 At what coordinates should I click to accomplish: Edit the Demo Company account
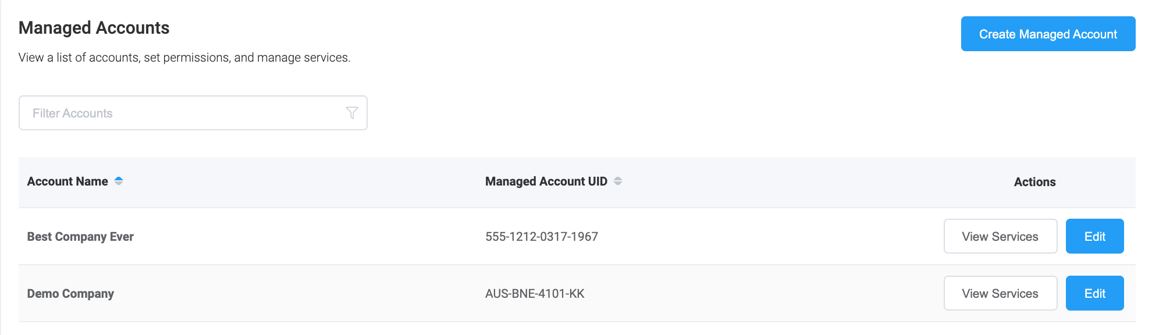pos(1094,293)
